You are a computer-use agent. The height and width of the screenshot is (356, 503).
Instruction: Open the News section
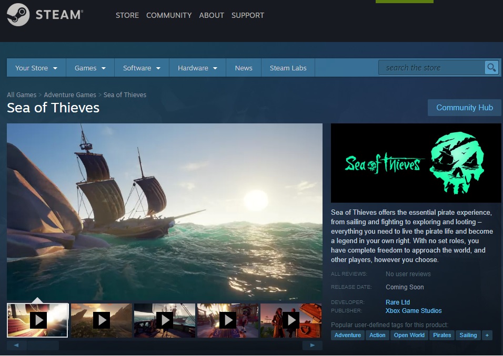[x=244, y=68]
